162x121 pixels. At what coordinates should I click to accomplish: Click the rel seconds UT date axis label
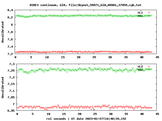point(86,119)
